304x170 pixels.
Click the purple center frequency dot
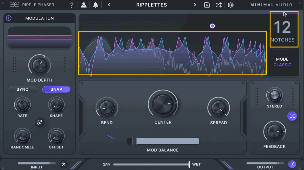[x=212, y=26]
